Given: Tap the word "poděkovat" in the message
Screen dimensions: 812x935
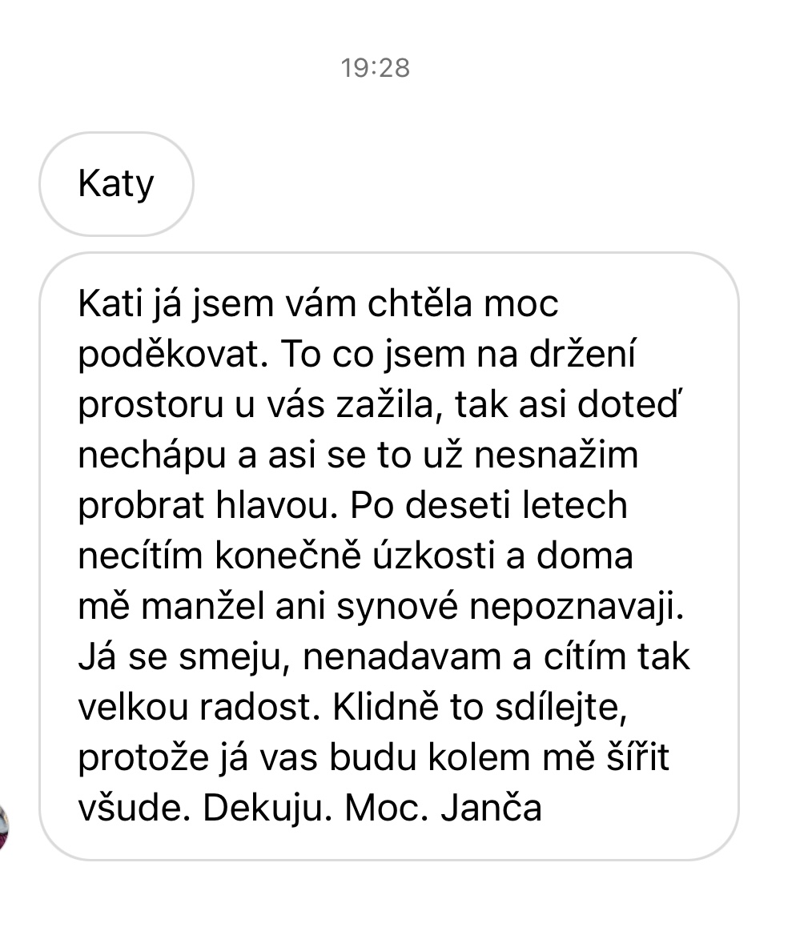Looking at the screenshot, I should coord(172,354).
